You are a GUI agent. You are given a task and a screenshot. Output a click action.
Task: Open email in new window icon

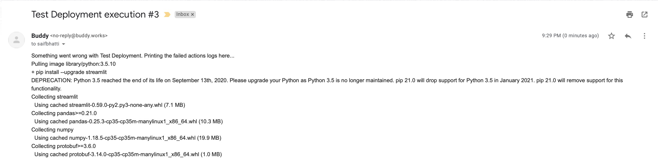(x=645, y=15)
